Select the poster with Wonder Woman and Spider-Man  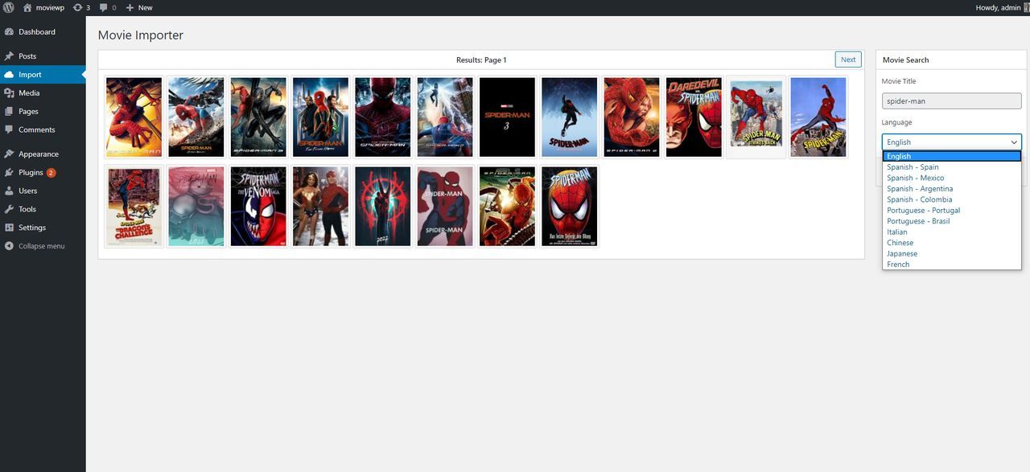point(320,206)
